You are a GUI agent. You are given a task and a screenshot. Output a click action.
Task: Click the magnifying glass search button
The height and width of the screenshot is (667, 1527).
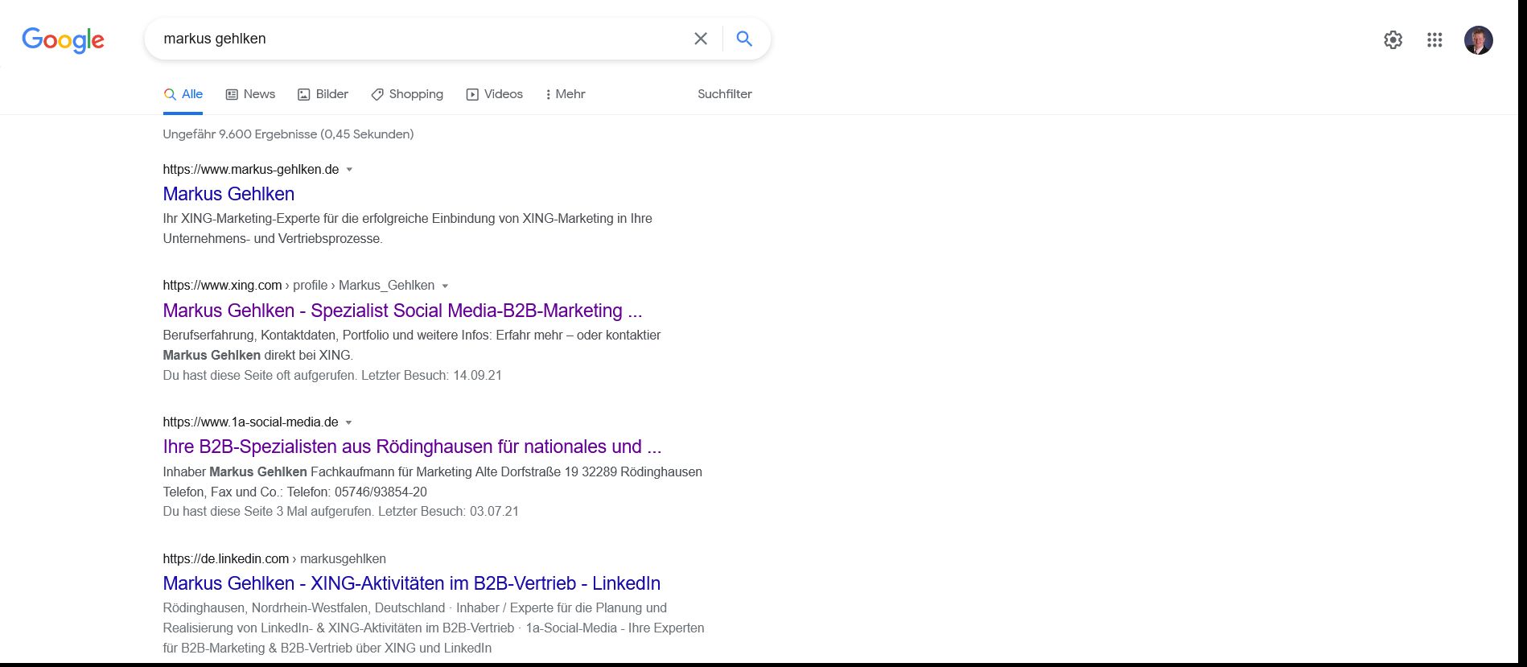coord(744,39)
